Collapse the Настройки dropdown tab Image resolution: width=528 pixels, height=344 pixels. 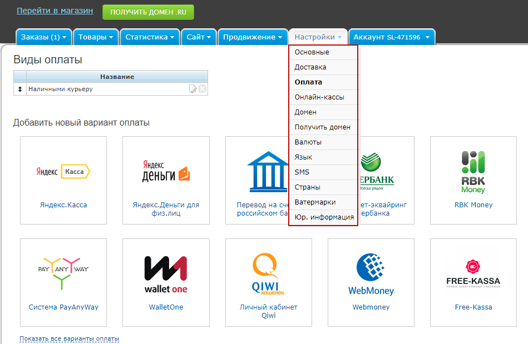click(318, 37)
